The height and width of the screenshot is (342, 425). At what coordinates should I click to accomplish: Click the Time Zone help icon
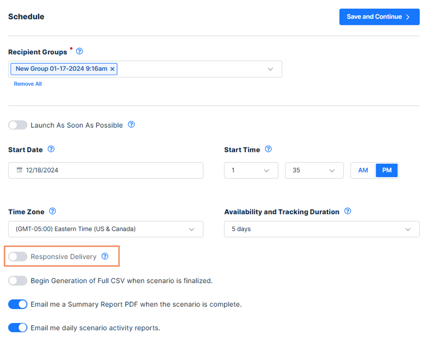[x=52, y=211]
